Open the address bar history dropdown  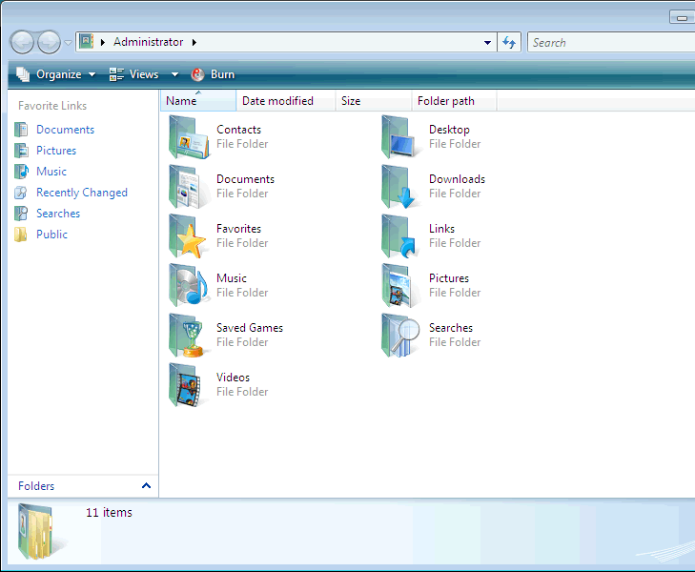pos(487,42)
